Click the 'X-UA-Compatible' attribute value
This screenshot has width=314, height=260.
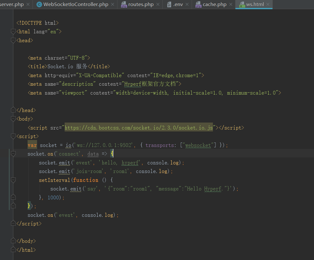pyautogui.click(x=100, y=75)
